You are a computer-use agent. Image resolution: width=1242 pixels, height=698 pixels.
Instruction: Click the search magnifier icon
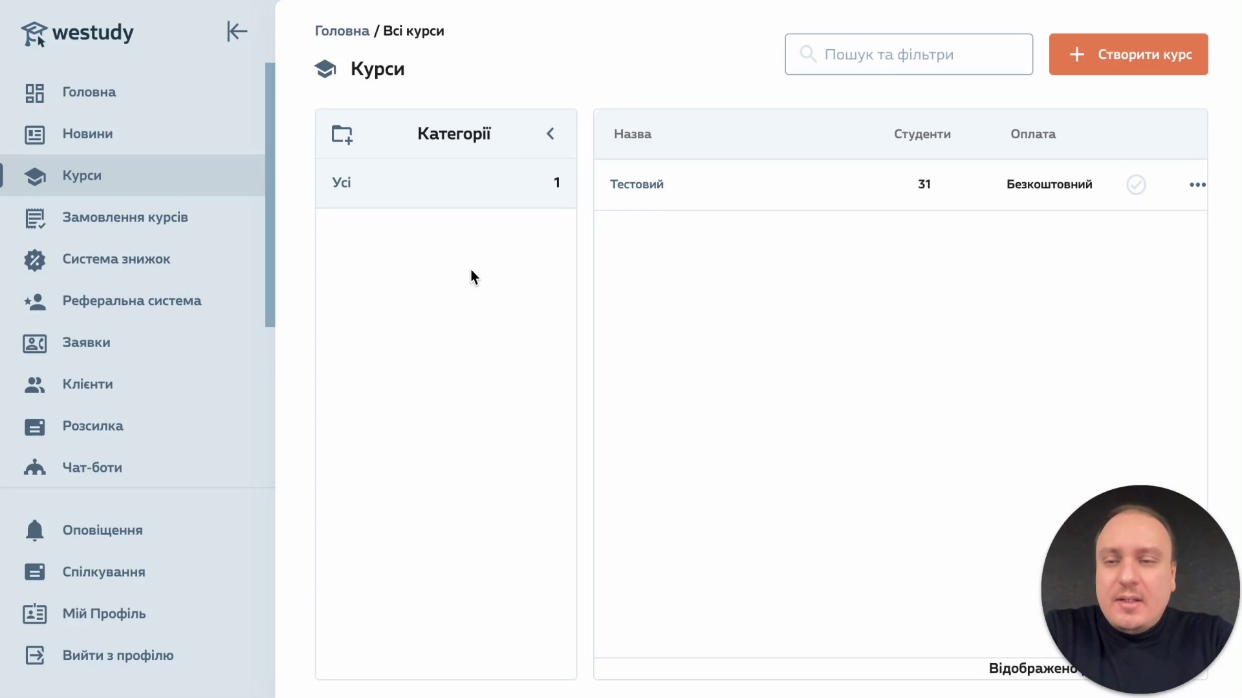[x=807, y=54]
